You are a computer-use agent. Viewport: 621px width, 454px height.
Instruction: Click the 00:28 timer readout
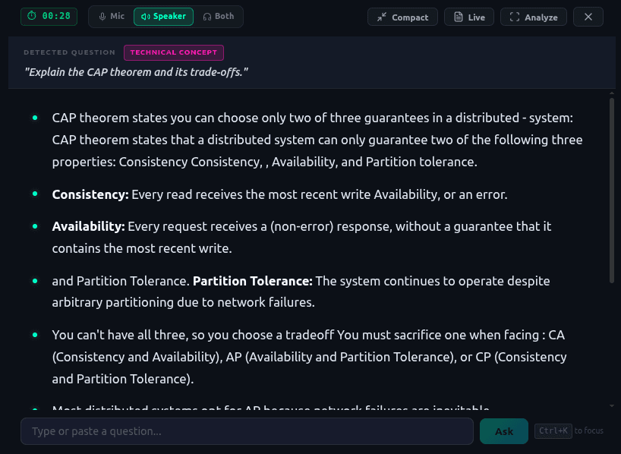click(56, 16)
